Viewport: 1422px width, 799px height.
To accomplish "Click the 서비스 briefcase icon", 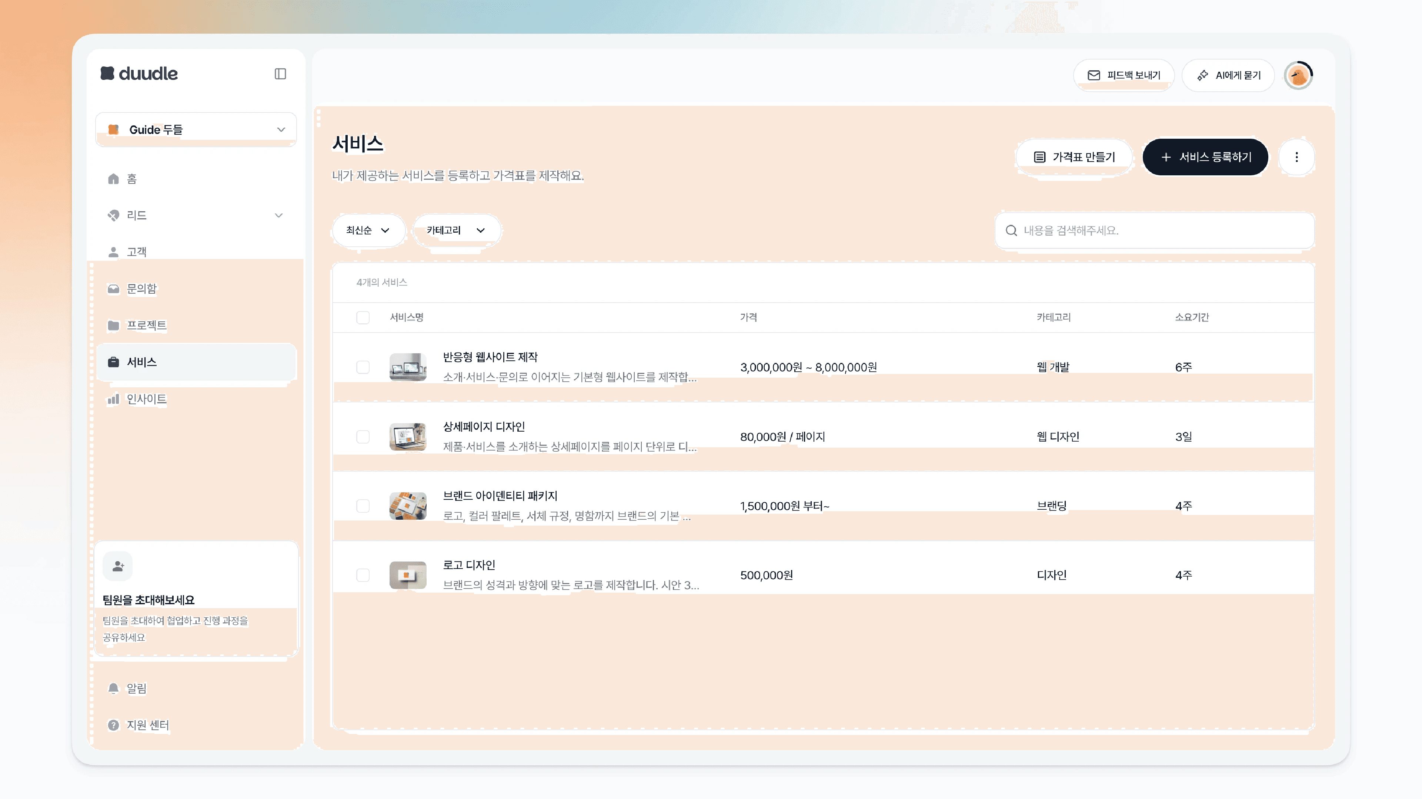I will click(x=113, y=362).
